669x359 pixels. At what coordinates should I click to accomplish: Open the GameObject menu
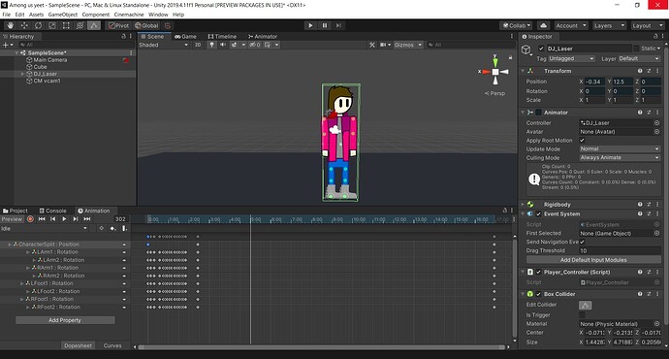[x=63, y=15]
